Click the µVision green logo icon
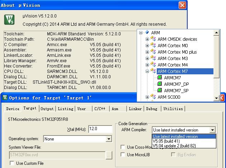This screenshot has height=168, width=226. point(9,20)
